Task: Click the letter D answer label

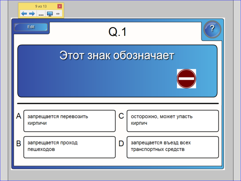Action: tap(121, 143)
